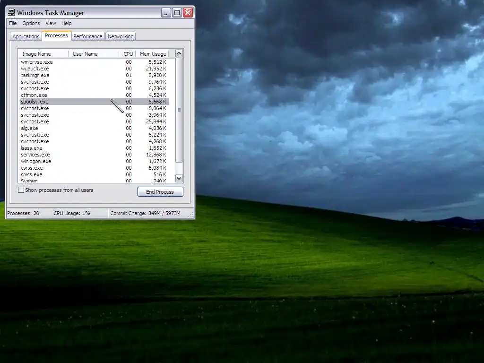The height and width of the screenshot is (363, 484).
Task: Click the CPU Usage: 1% status entry
Action: (72, 213)
